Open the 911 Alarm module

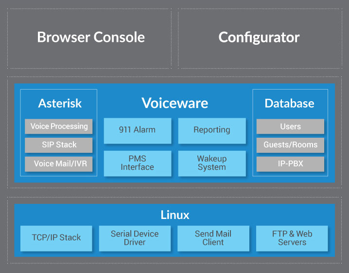[138, 131]
